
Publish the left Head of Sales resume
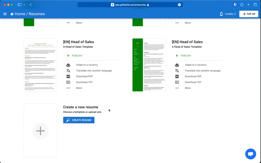click(74, 56)
